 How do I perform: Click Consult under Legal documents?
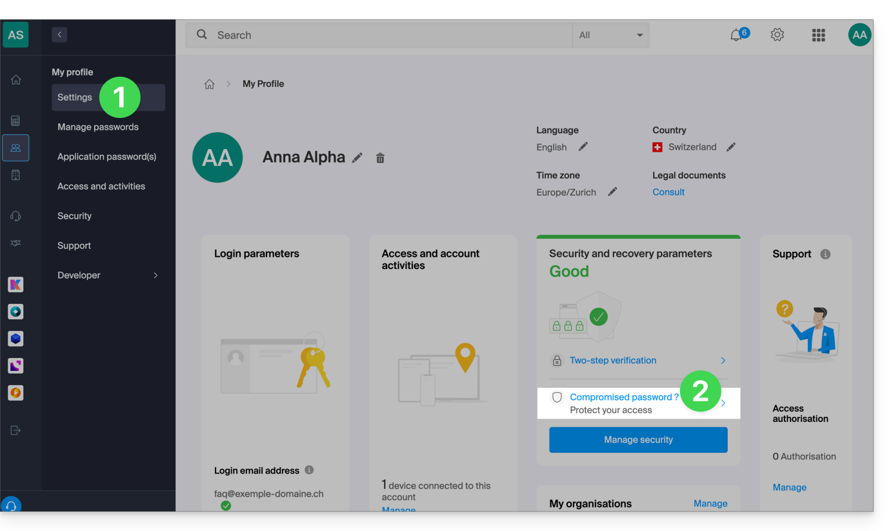(x=668, y=192)
